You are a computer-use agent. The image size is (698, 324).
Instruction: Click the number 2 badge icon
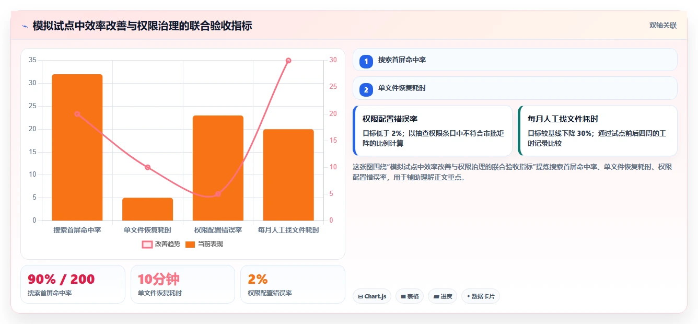(366, 89)
